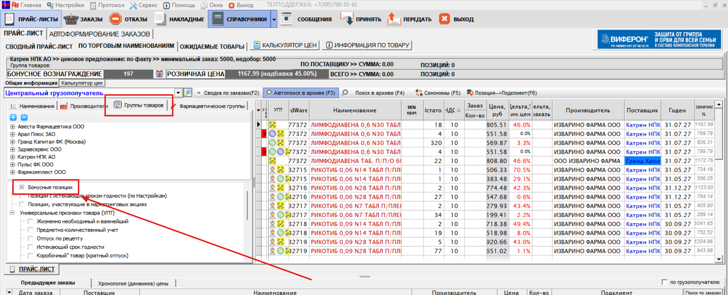Expand the Катрен НПК АО tree node
The image size is (728, 295).
point(13,157)
